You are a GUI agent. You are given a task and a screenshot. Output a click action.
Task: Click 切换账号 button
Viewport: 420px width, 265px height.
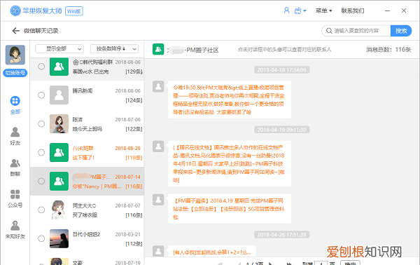(15, 73)
